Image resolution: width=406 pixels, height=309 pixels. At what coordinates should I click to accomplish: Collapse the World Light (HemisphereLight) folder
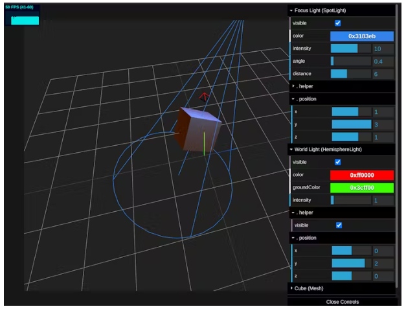point(330,150)
